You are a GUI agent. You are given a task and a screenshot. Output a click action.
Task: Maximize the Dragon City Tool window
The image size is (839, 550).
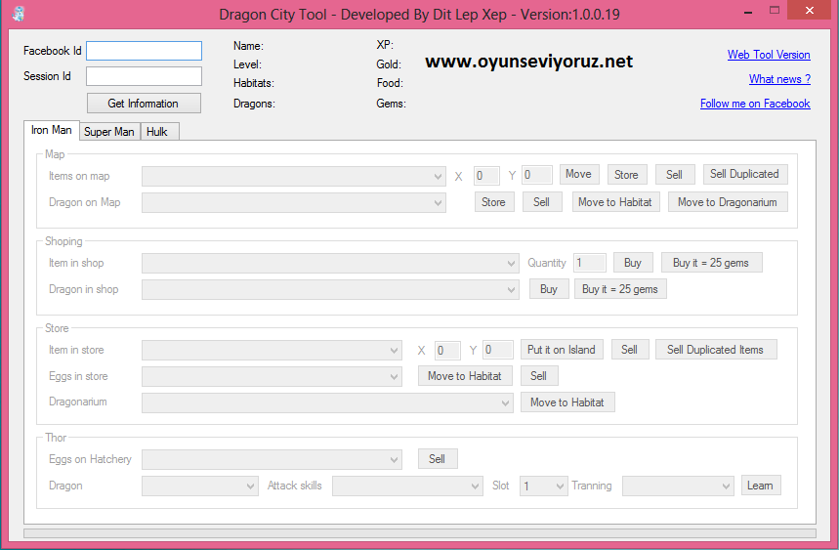[775, 10]
